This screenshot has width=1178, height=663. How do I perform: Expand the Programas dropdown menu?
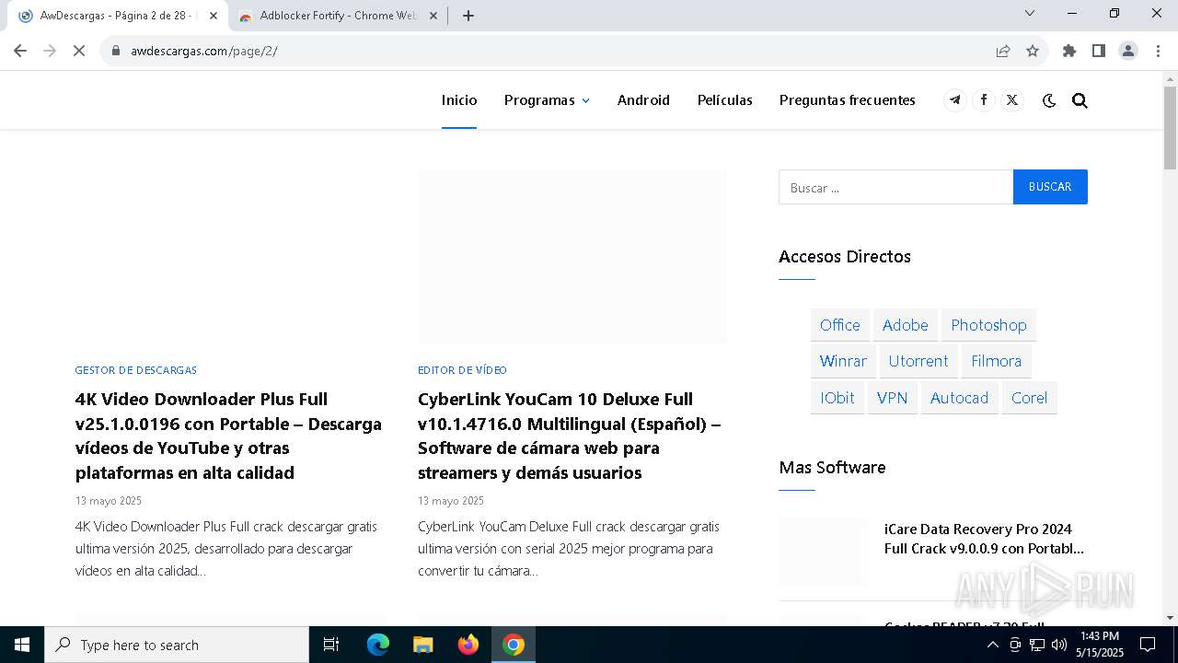[x=547, y=100]
